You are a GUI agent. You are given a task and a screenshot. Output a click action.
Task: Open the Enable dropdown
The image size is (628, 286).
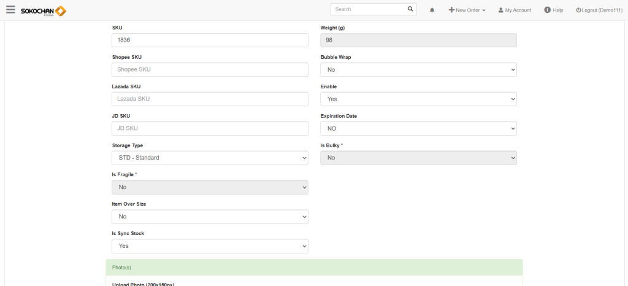point(418,99)
